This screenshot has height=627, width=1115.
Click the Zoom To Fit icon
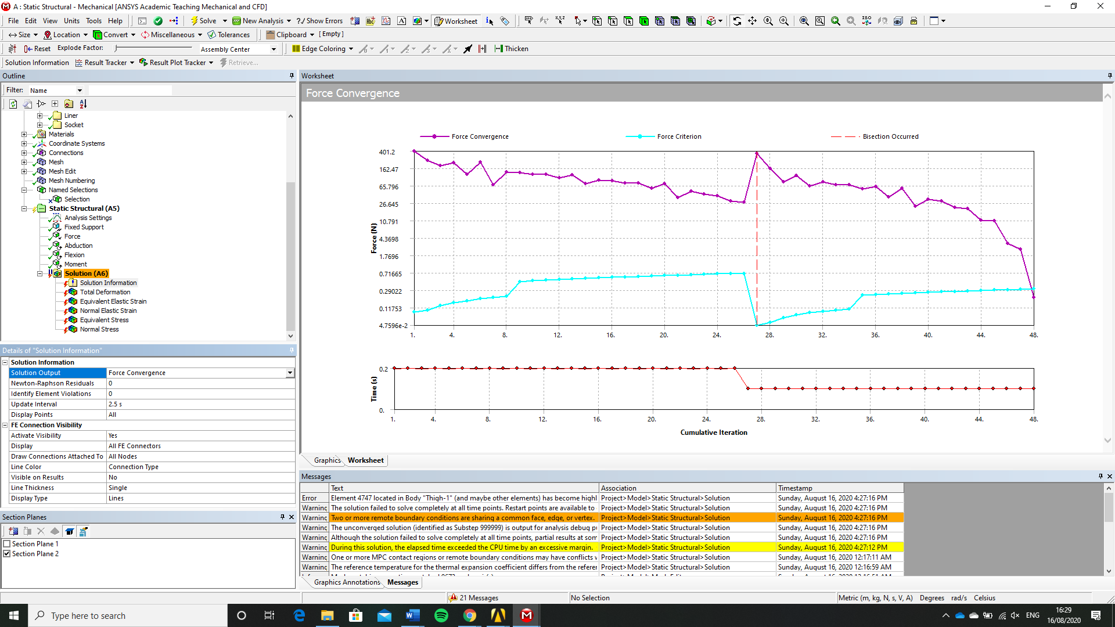(x=804, y=21)
